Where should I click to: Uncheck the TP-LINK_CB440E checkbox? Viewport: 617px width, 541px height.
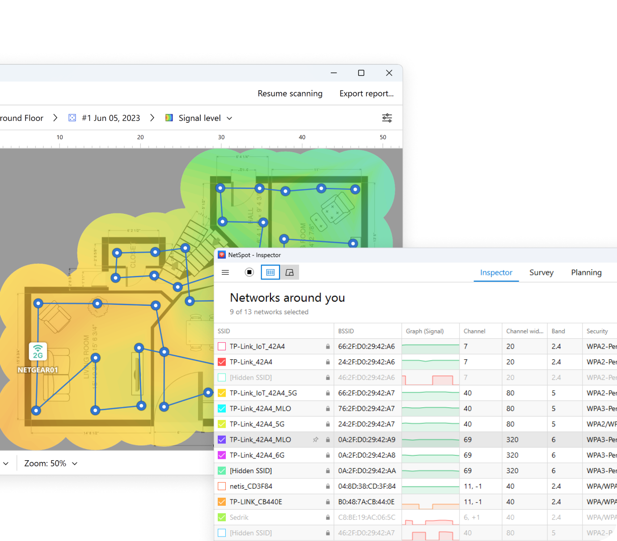[222, 502]
